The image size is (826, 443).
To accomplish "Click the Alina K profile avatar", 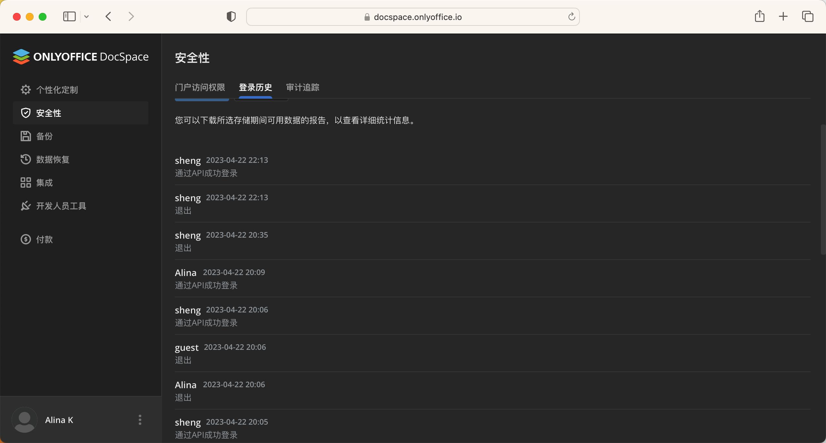I will pos(24,420).
